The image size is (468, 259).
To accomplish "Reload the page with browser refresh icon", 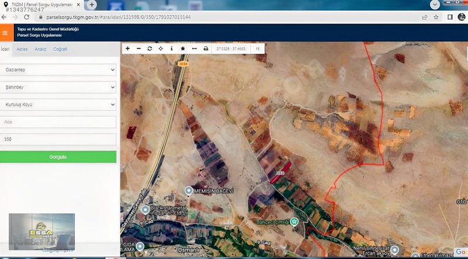I will coord(26,17).
